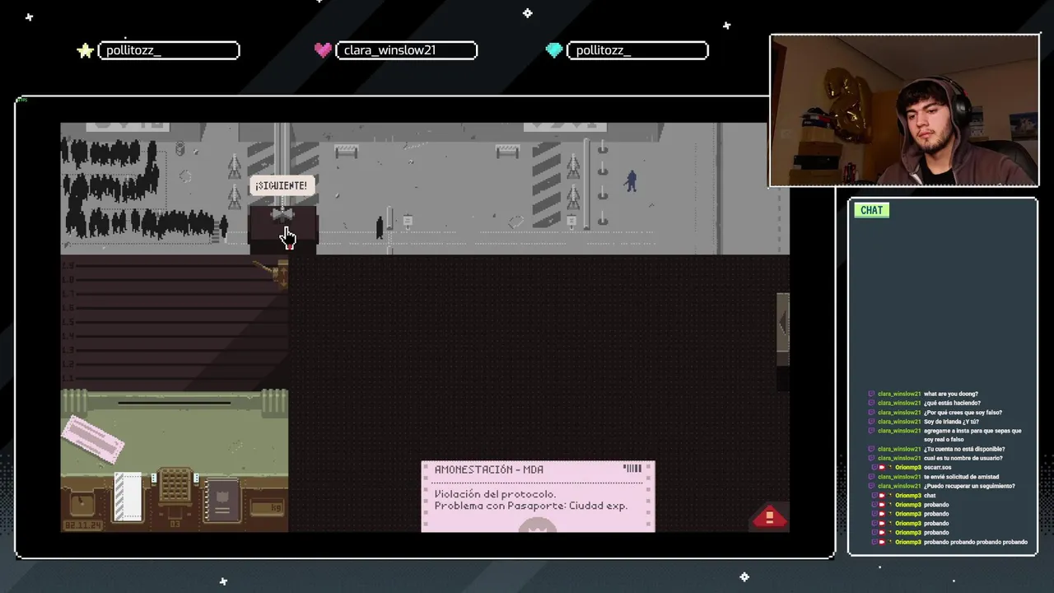
Task: Click the kg weight display
Action: point(266,507)
